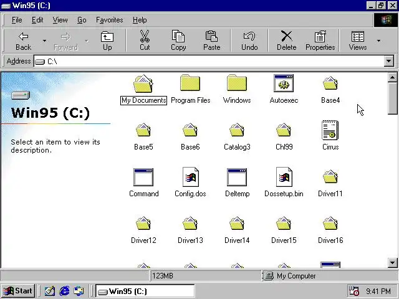
Task: Click the Windows logo throbber icon
Action: 385,20
